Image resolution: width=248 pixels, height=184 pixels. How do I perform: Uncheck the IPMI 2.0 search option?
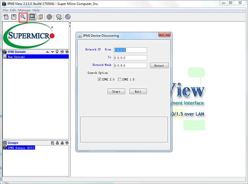click(x=99, y=79)
